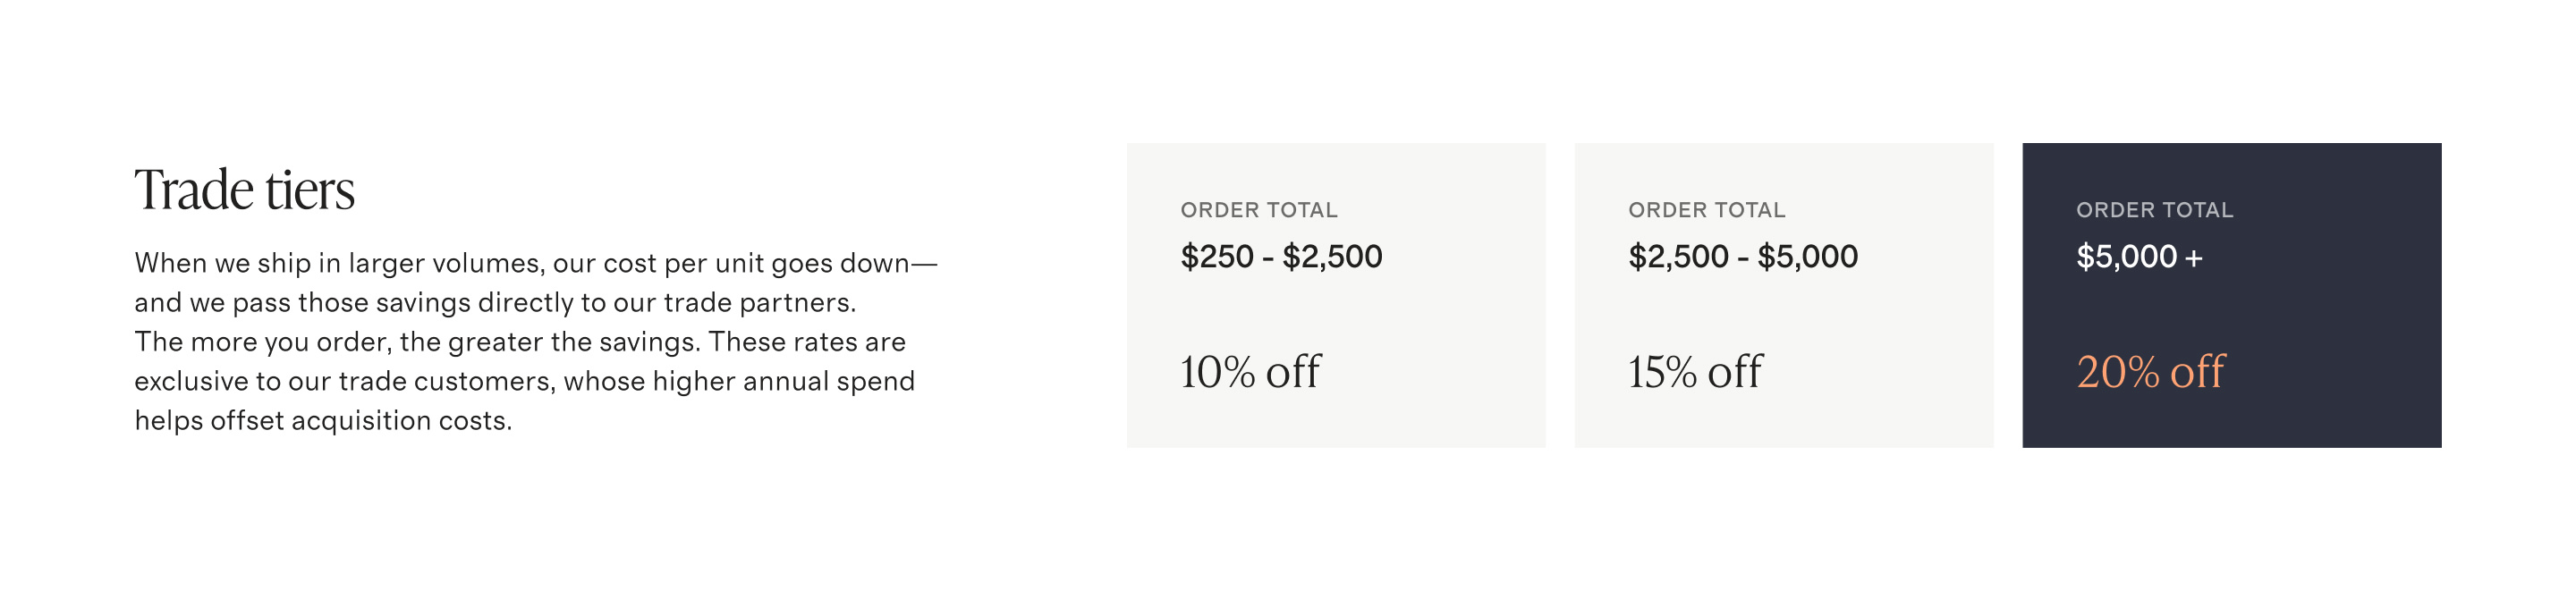Screen dimensions: 2576x591
Task: Click the phrase "helps offset acquisition costs"
Action: point(322,421)
